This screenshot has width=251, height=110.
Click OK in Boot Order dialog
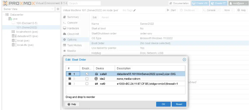coord(163,104)
